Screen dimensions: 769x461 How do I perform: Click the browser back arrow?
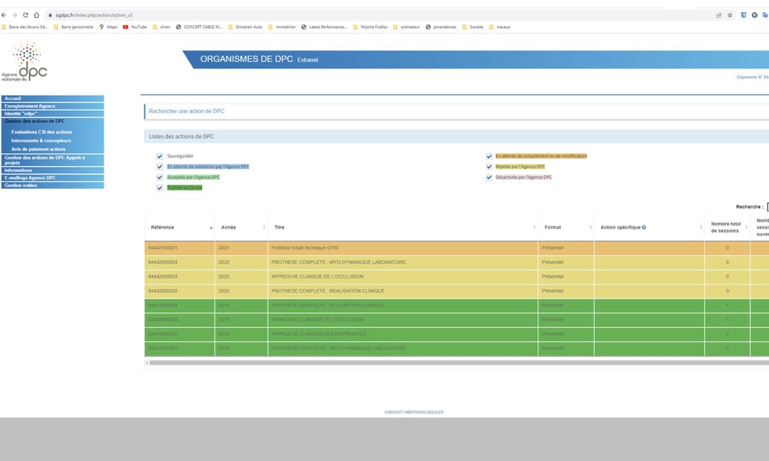[4, 15]
